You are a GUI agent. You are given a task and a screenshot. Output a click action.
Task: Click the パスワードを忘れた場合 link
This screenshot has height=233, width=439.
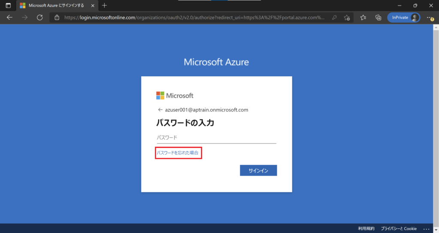pyautogui.click(x=177, y=153)
